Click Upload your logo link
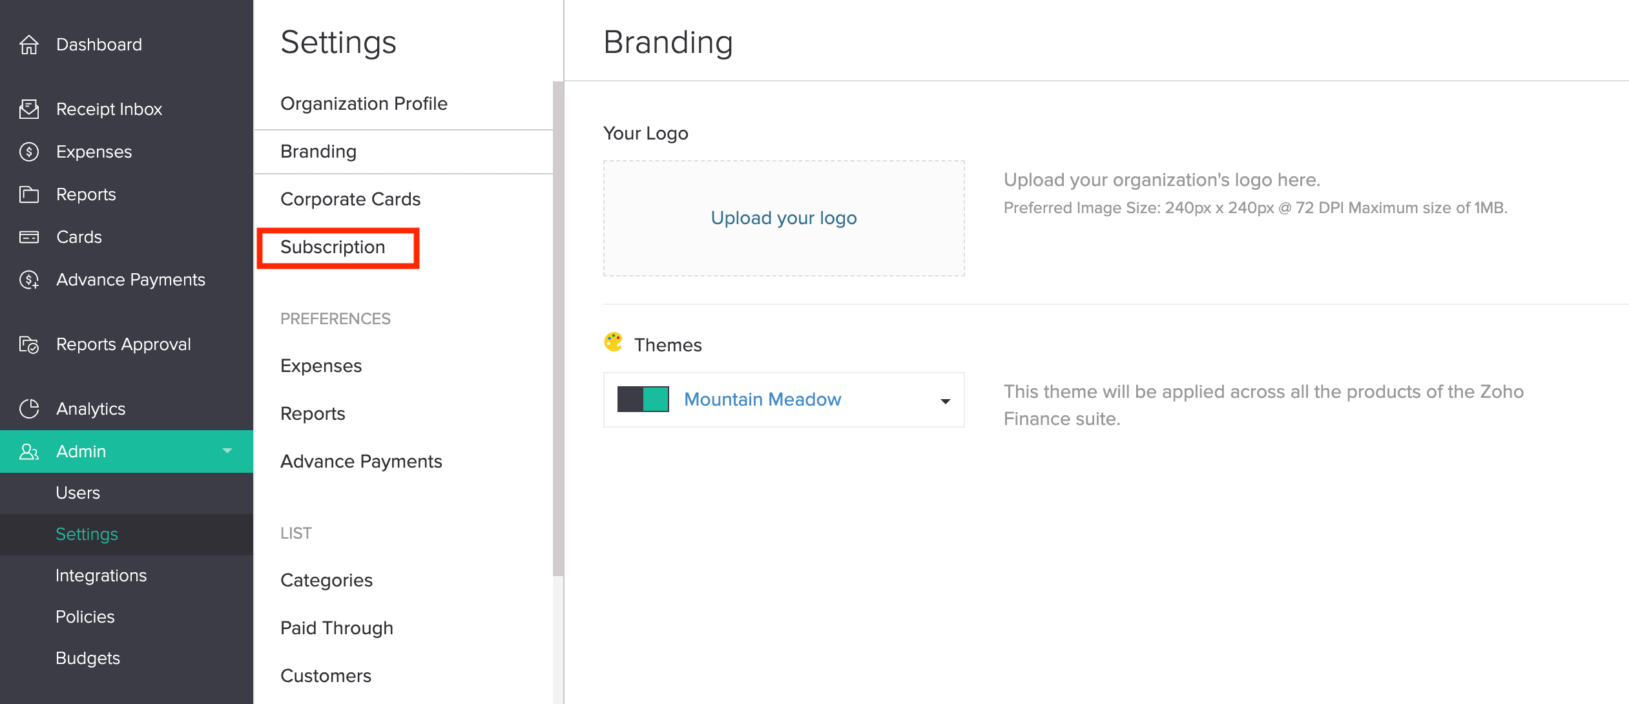The height and width of the screenshot is (704, 1629). [783, 218]
